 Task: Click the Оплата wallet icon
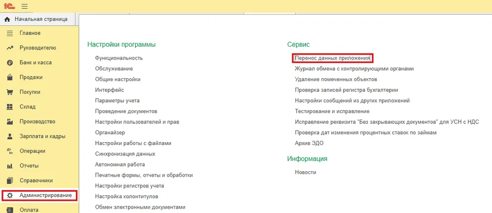tap(10, 210)
